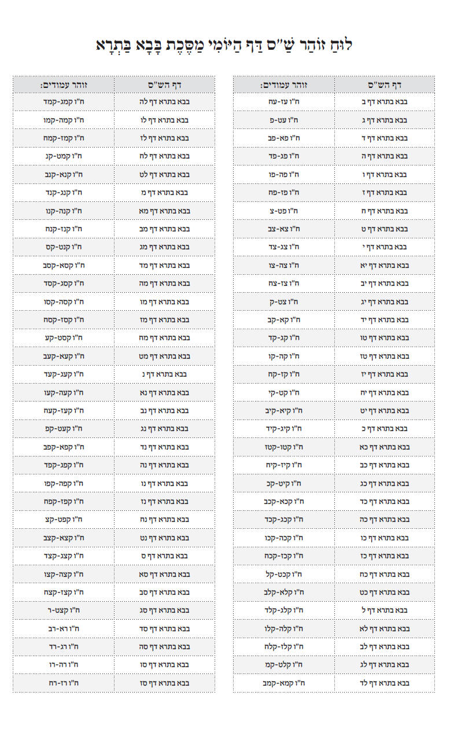
Task: Click the Zohar cell ח"ו עז-עח
Action: tap(284, 102)
